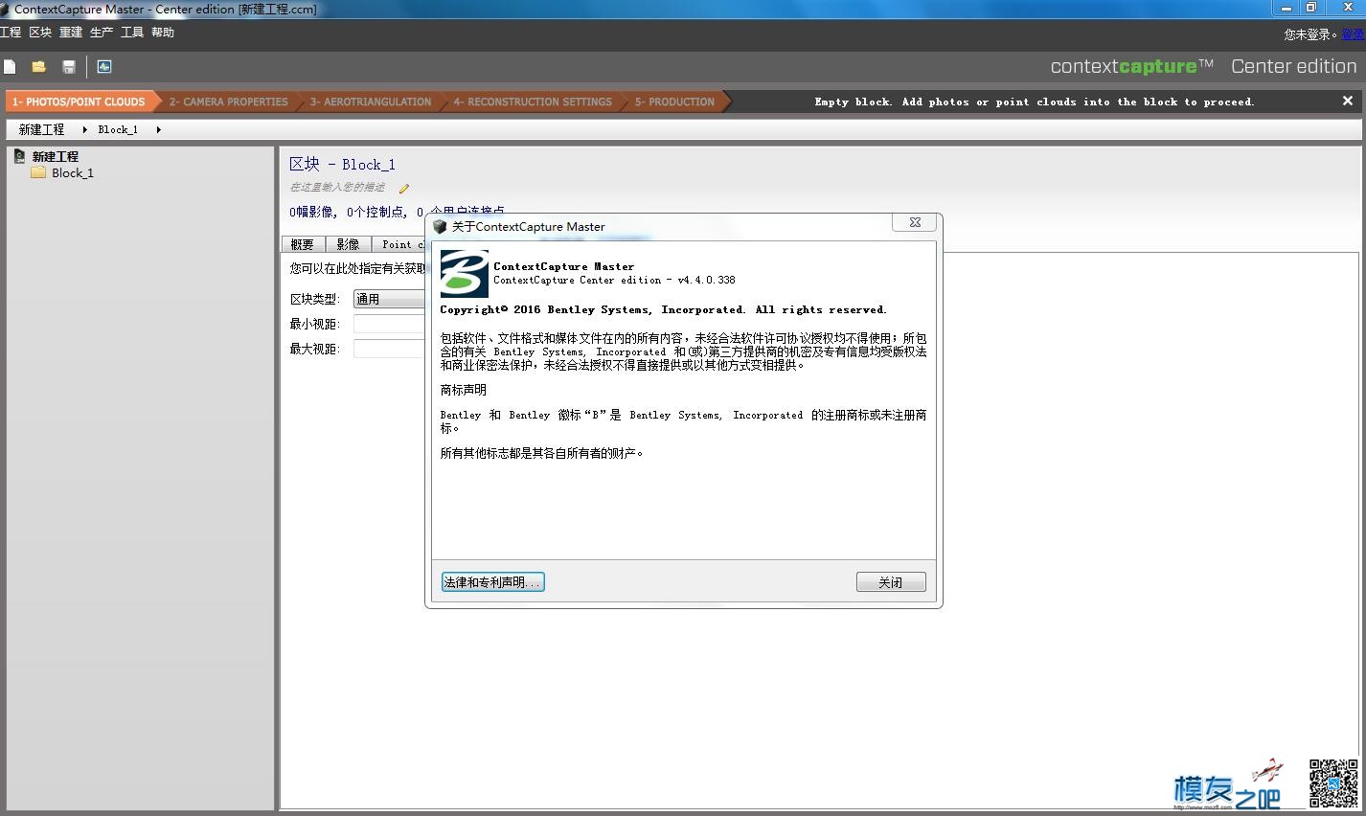1366x816 pixels.
Task: Open the 区块类型 dropdown showing 通用
Action: [x=389, y=300]
